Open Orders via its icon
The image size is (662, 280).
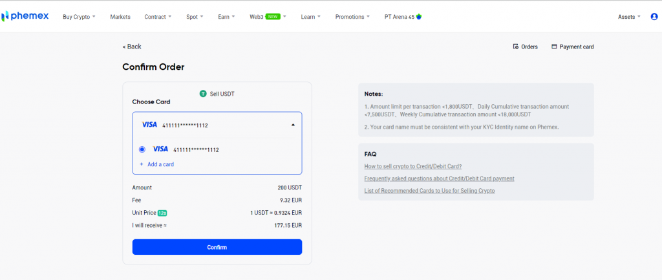[x=515, y=47]
